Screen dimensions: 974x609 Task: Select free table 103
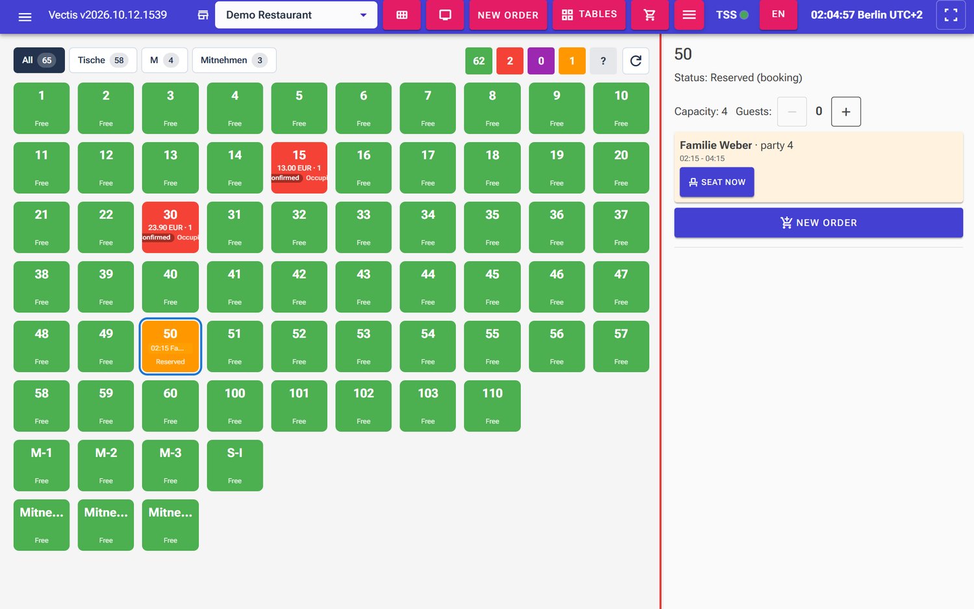pyautogui.click(x=428, y=406)
